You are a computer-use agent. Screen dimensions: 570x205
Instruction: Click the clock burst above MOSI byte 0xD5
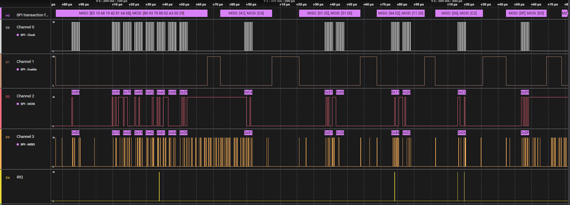click(x=525, y=36)
